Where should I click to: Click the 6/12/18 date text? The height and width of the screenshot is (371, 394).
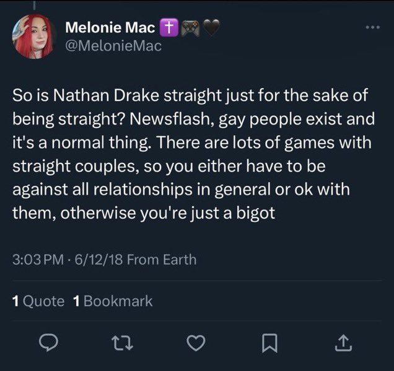point(98,260)
